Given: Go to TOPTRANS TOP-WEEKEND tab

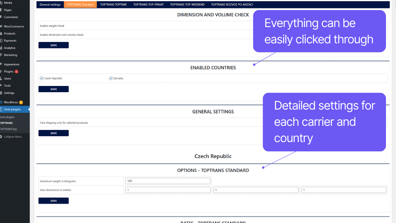Looking at the screenshot, I should [188, 5].
